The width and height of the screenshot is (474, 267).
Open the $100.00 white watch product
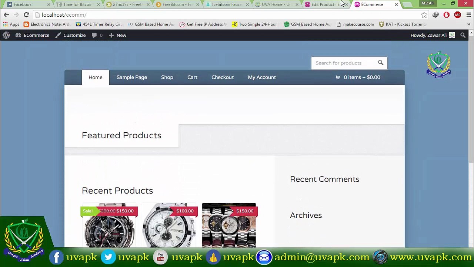pyautogui.click(x=170, y=225)
